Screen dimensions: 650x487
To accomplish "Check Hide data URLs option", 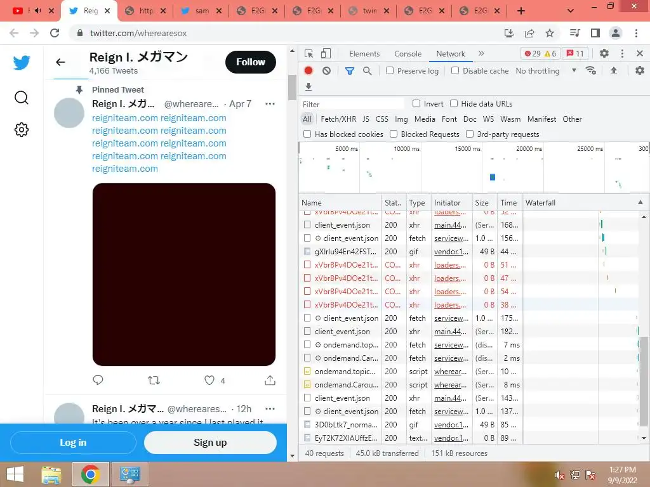I will tap(454, 103).
